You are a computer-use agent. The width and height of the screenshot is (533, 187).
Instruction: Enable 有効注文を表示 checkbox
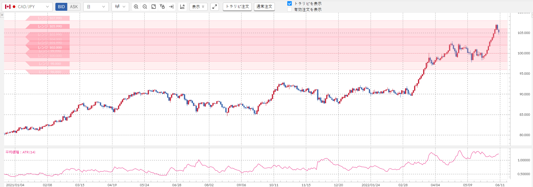pos(290,10)
